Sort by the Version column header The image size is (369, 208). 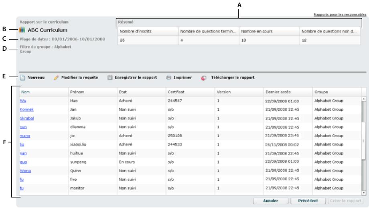[239, 92]
